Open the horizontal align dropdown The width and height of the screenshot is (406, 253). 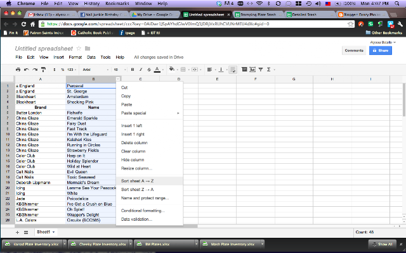click(211, 70)
